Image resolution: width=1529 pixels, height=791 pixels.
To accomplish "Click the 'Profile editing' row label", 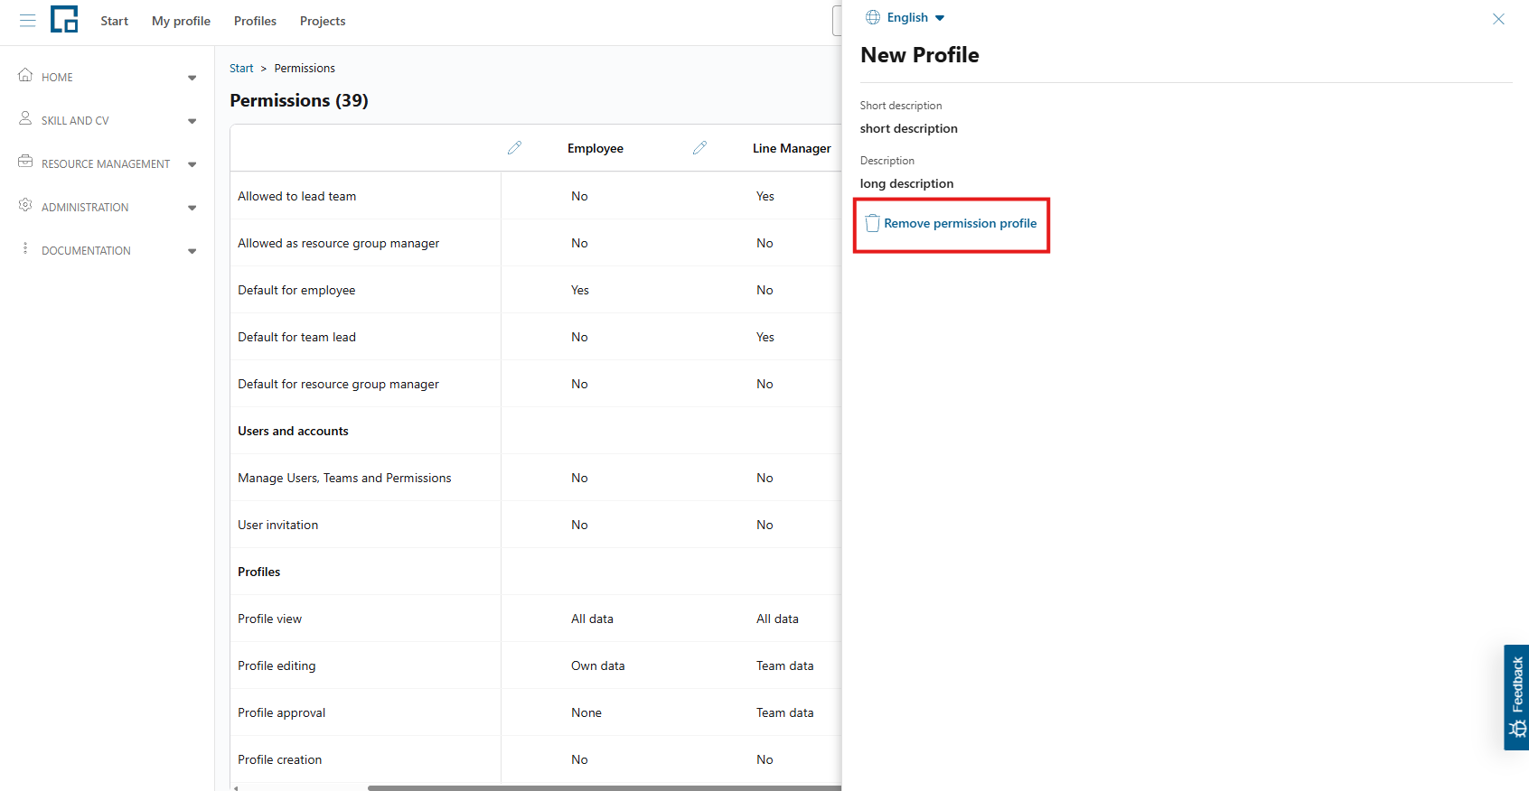I will pyautogui.click(x=277, y=665).
